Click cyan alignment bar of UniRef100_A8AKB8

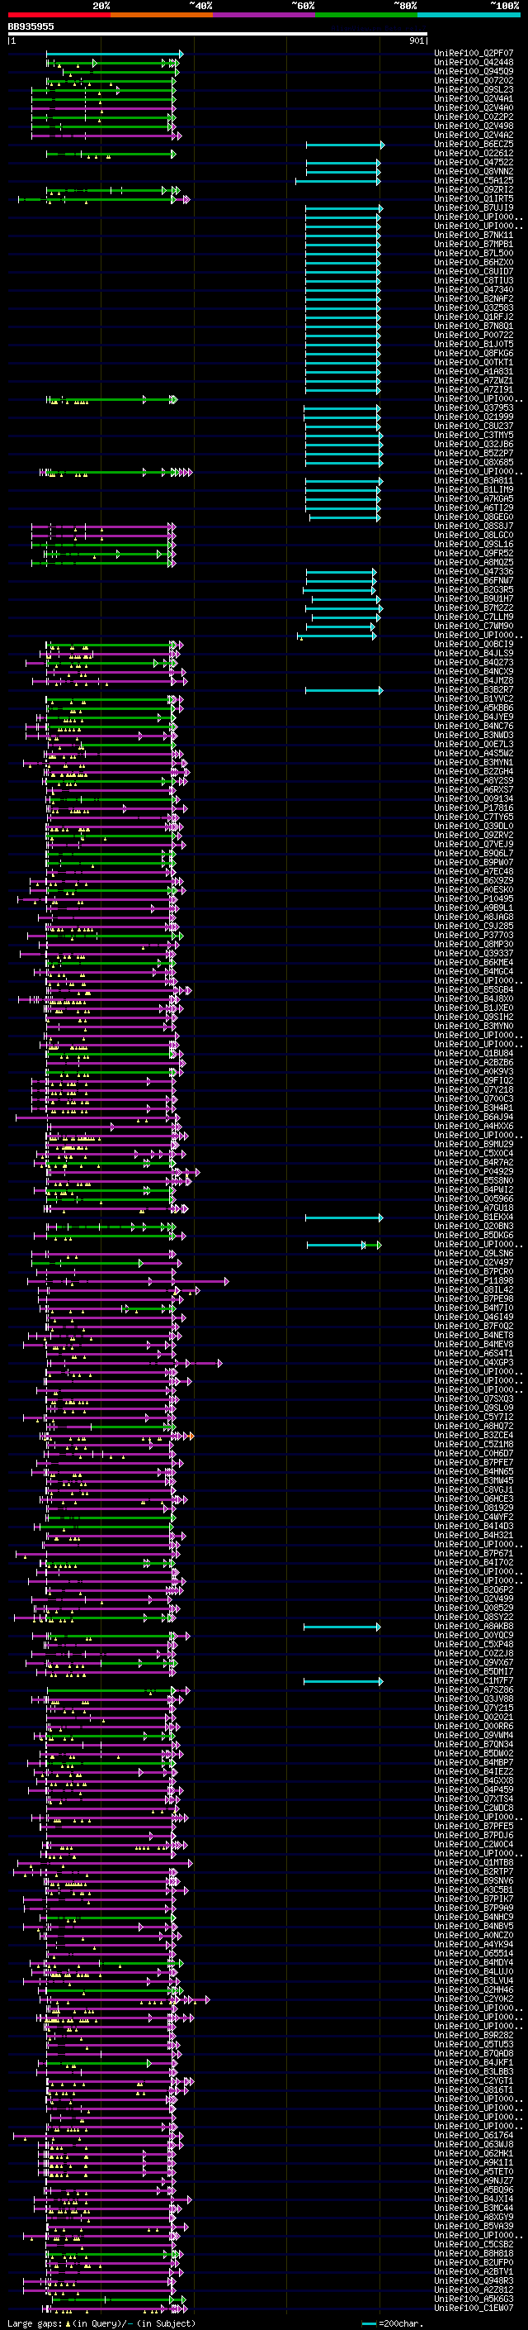coord(342,1627)
